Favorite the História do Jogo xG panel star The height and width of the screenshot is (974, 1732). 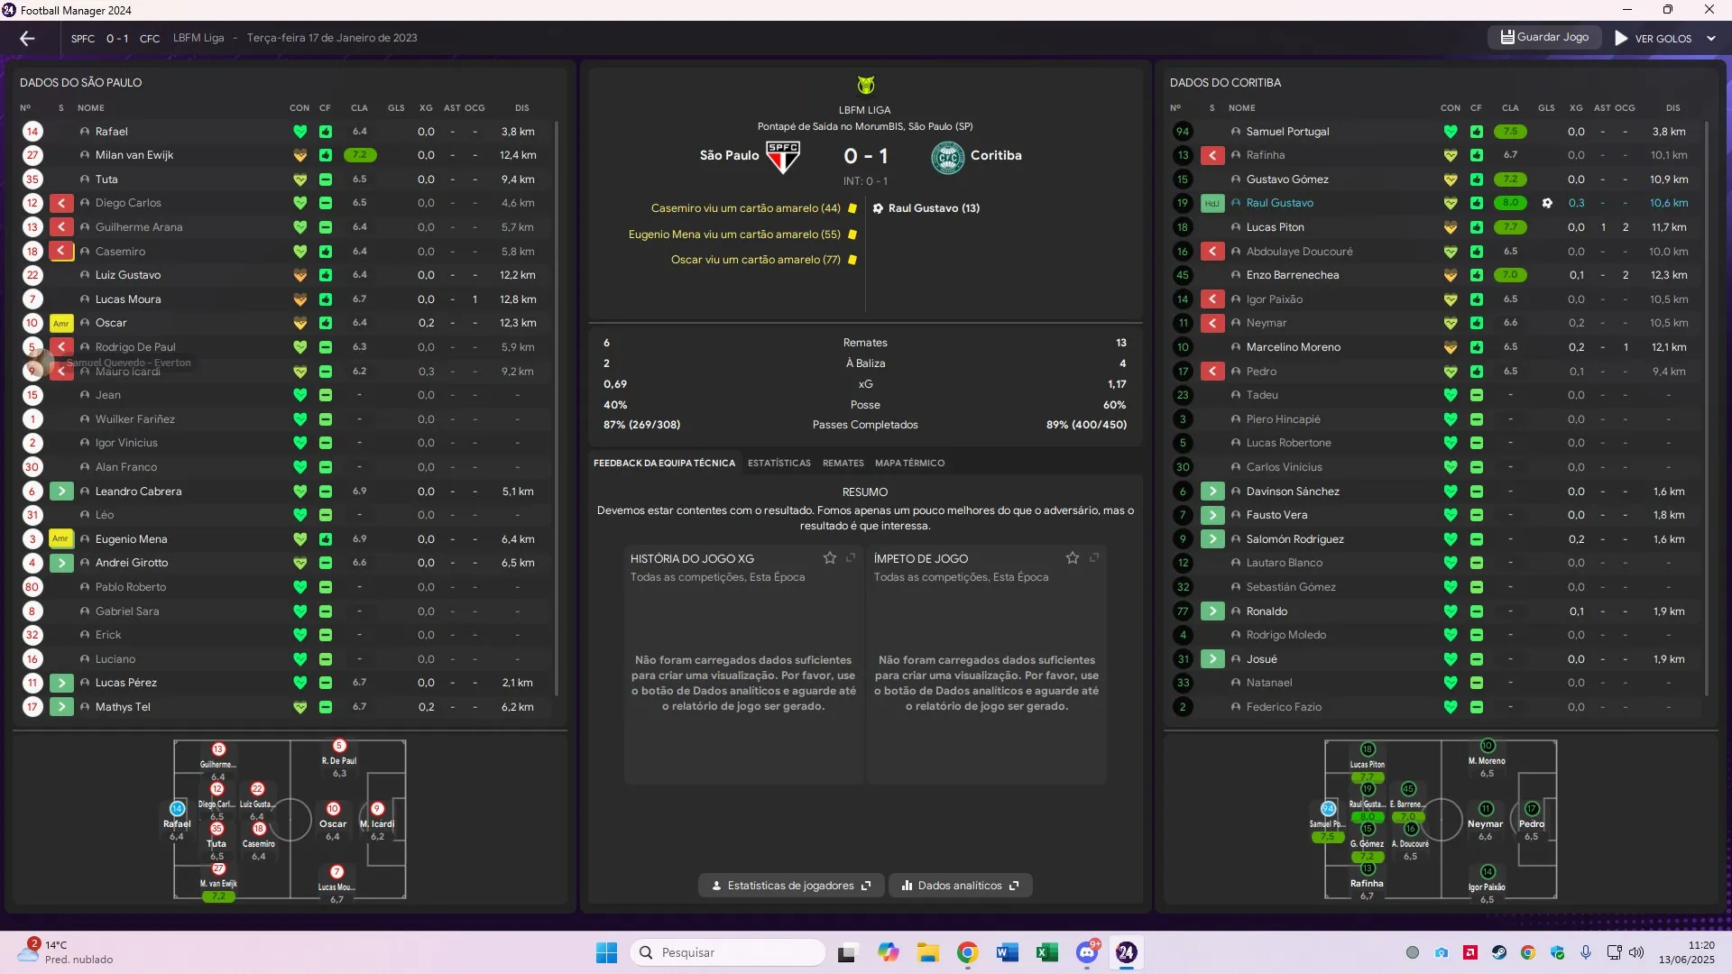click(x=830, y=558)
